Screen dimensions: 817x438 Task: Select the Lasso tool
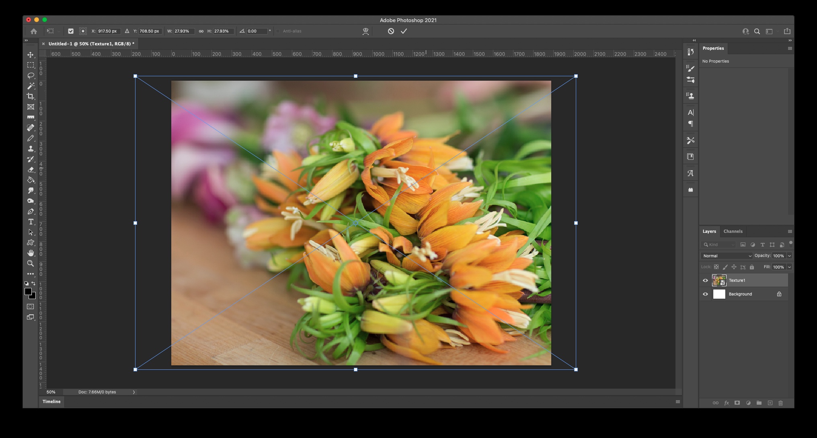31,75
